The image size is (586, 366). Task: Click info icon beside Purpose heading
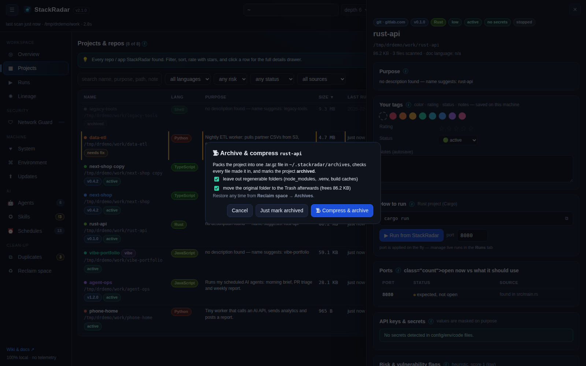pyautogui.click(x=405, y=71)
